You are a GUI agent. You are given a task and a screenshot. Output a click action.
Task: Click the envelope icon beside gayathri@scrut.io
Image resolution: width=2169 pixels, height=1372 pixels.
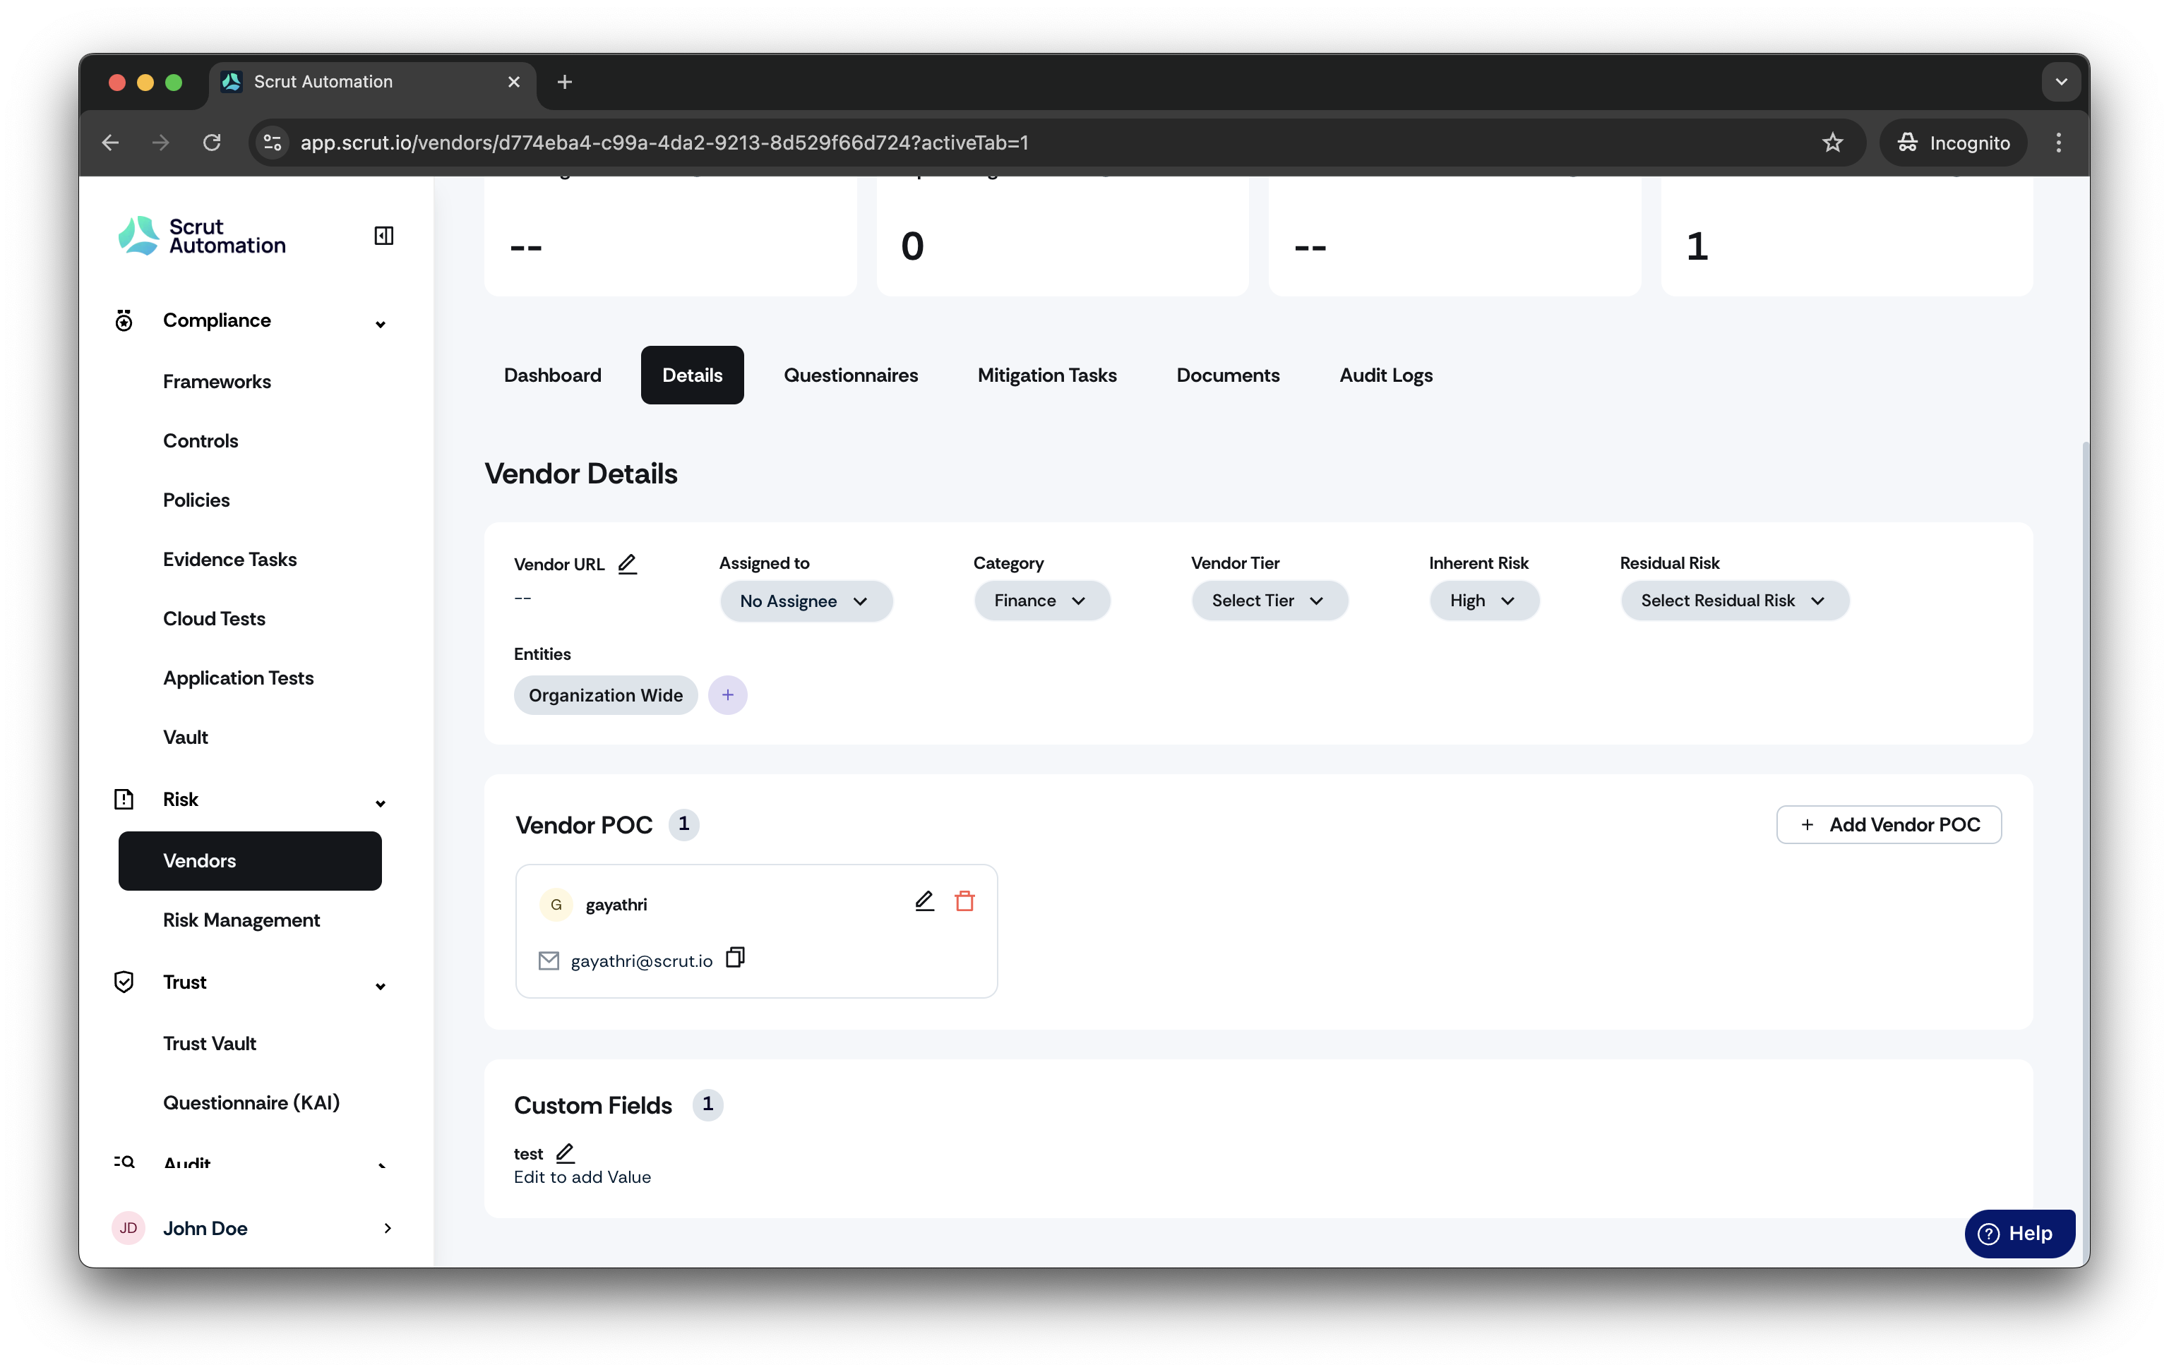click(549, 961)
